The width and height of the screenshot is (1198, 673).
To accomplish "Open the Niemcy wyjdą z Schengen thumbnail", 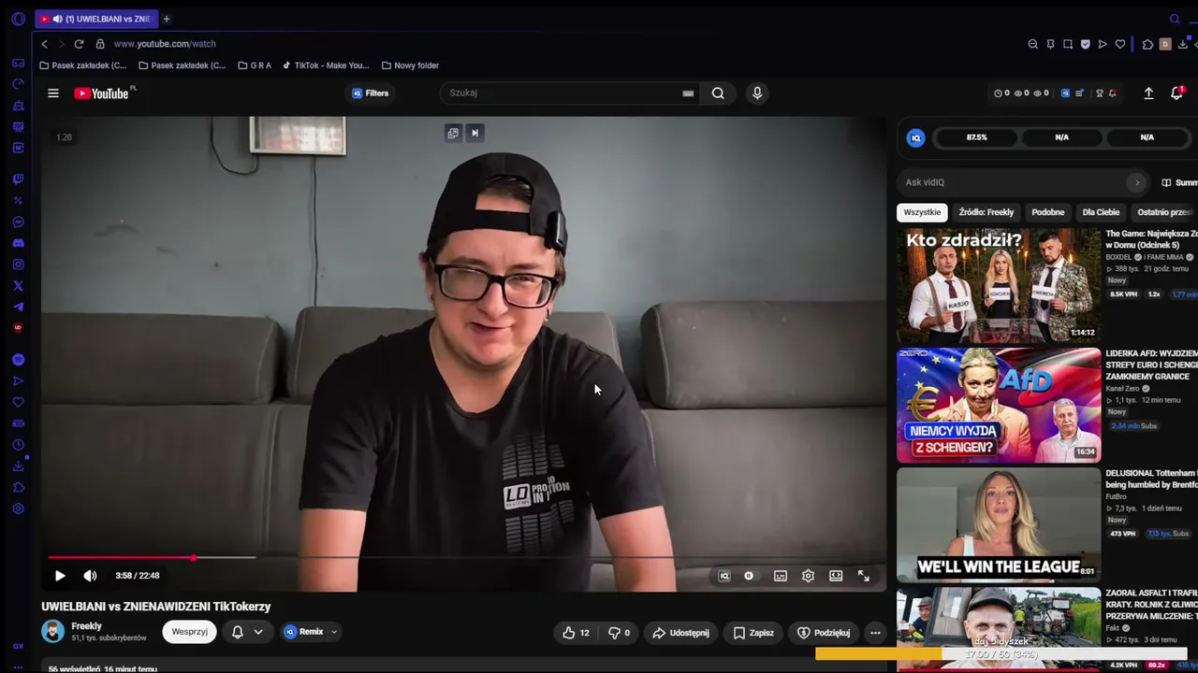I will [x=999, y=406].
